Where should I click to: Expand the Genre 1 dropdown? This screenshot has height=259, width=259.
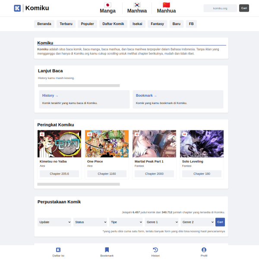pos(161,222)
